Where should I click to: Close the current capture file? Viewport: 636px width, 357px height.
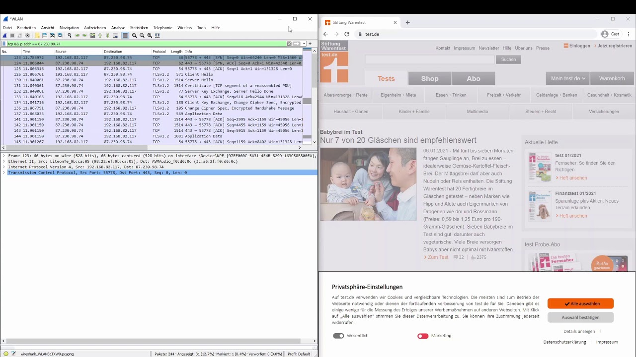point(52,35)
